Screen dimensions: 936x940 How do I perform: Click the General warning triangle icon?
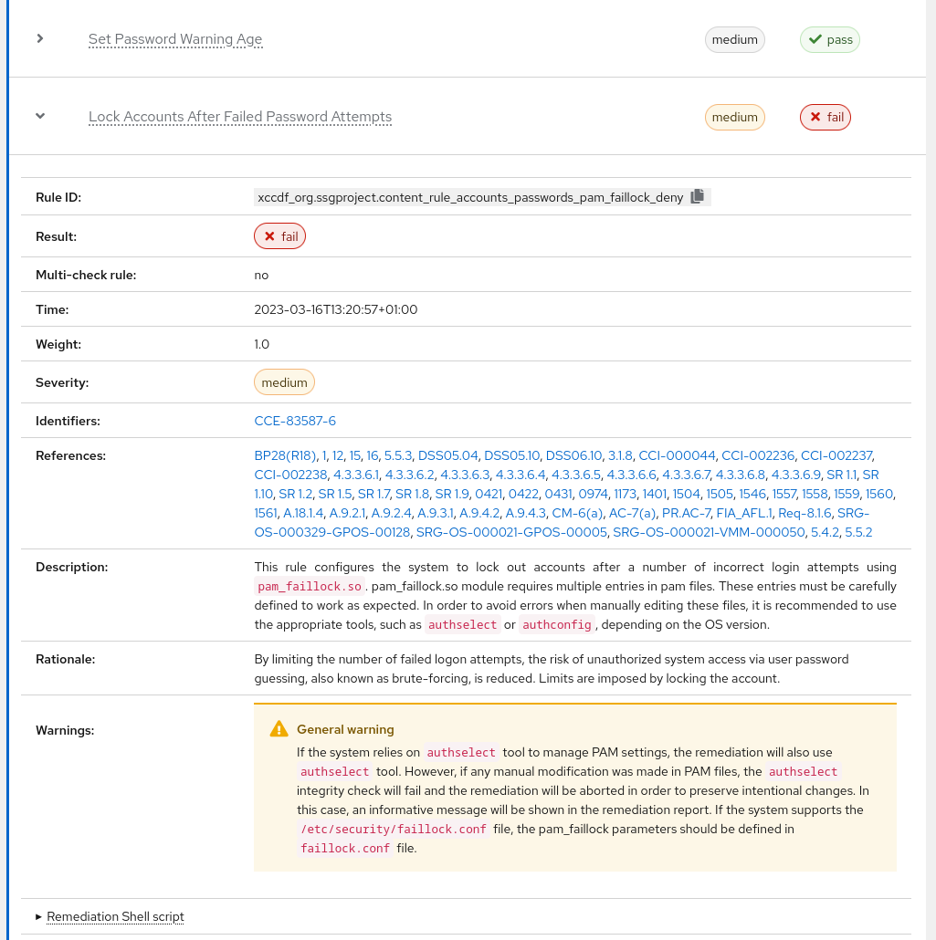pyautogui.click(x=279, y=728)
